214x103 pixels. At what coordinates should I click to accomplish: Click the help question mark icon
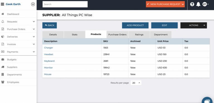(x=192, y=4)
